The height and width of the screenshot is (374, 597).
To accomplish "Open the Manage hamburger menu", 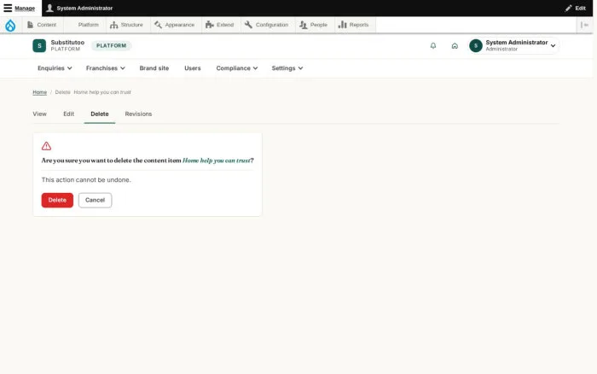I will coord(19,8).
